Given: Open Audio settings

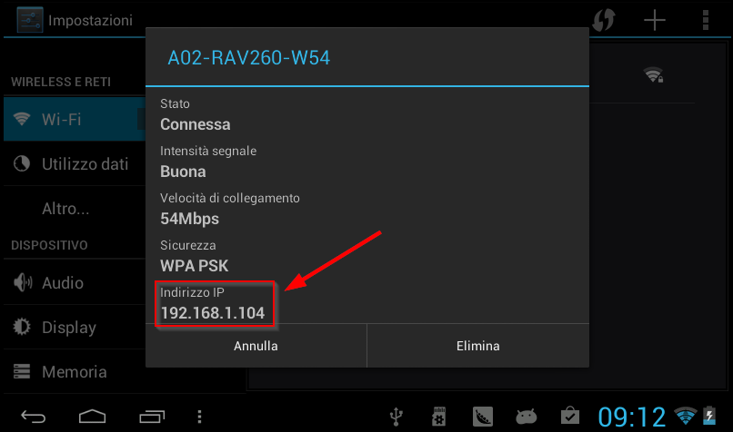Looking at the screenshot, I should tap(75, 283).
